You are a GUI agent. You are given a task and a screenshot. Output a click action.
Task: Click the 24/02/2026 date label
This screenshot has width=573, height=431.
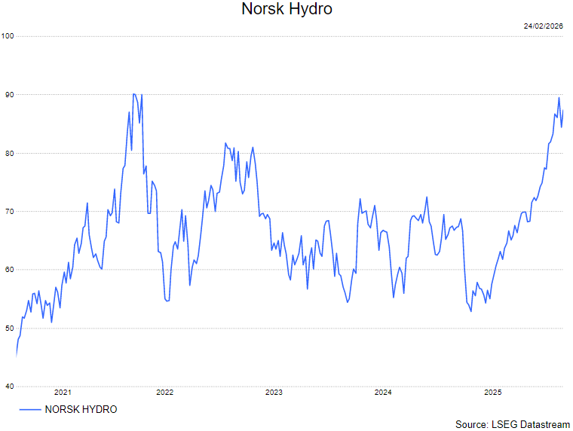(x=544, y=26)
